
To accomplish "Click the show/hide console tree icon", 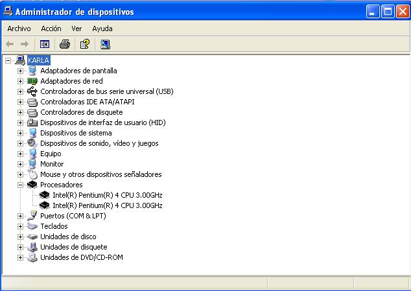I will coord(45,44).
